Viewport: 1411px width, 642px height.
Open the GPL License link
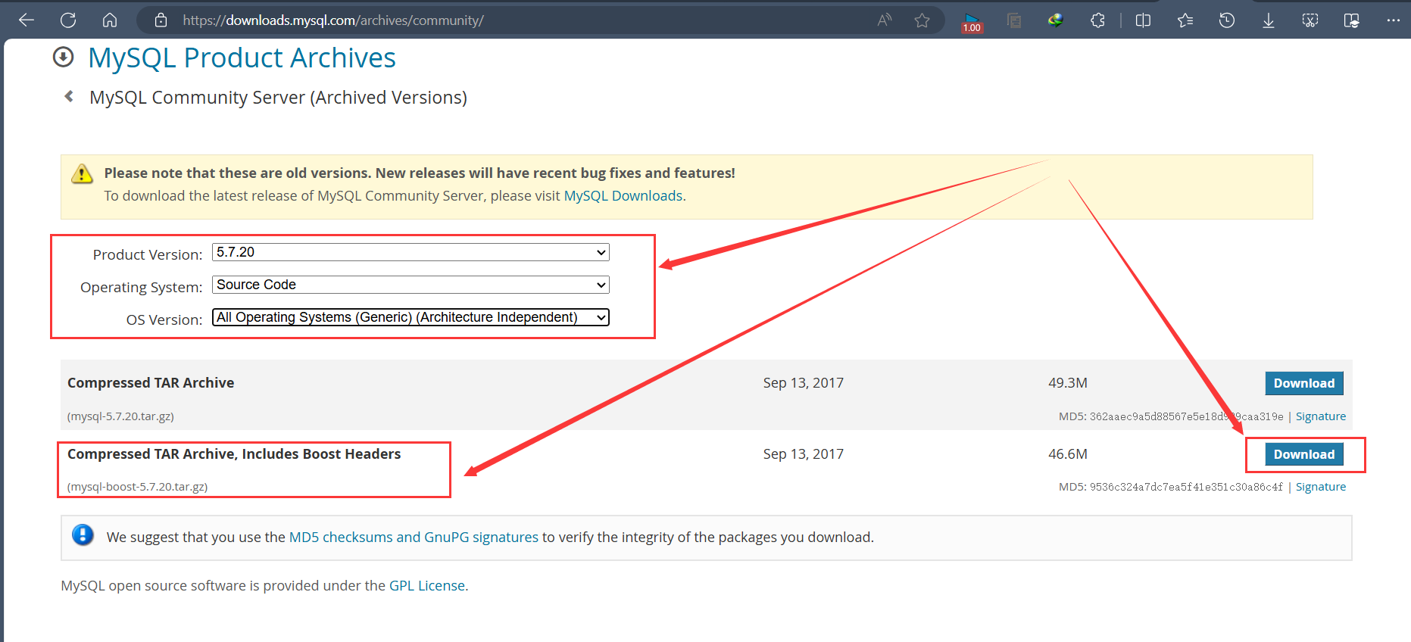point(427,585)
